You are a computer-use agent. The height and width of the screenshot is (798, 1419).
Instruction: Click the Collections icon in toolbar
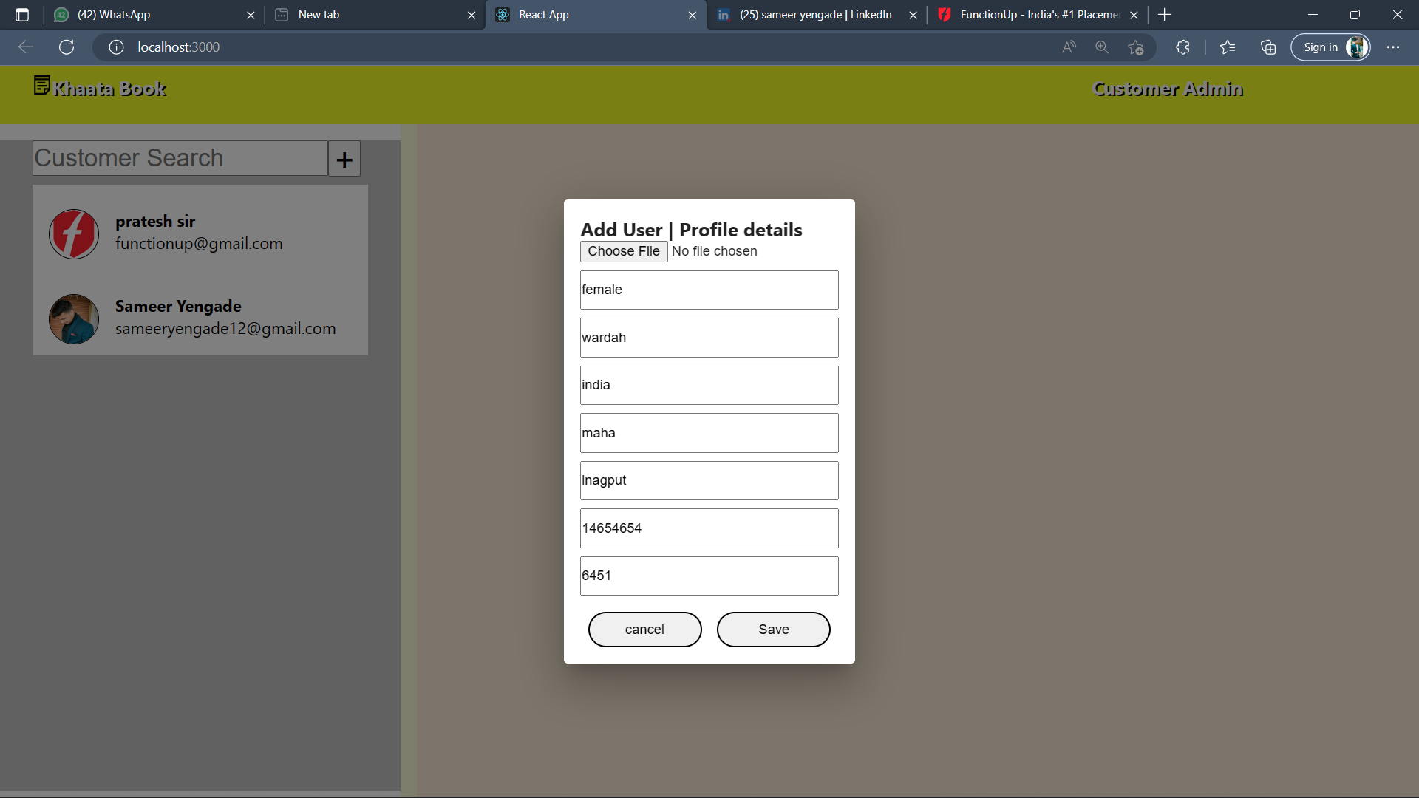click(1268, 47)
